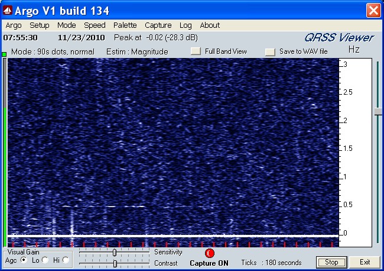
Task: Open the Palette menu
Action: [x=125, y=25]
